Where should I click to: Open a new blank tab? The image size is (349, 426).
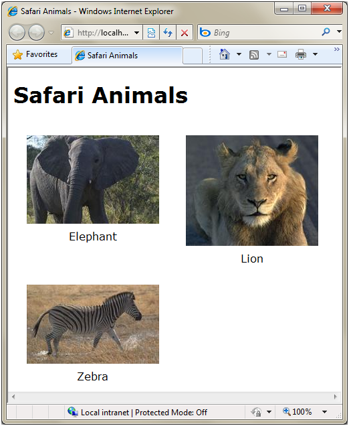pos(193,56)
